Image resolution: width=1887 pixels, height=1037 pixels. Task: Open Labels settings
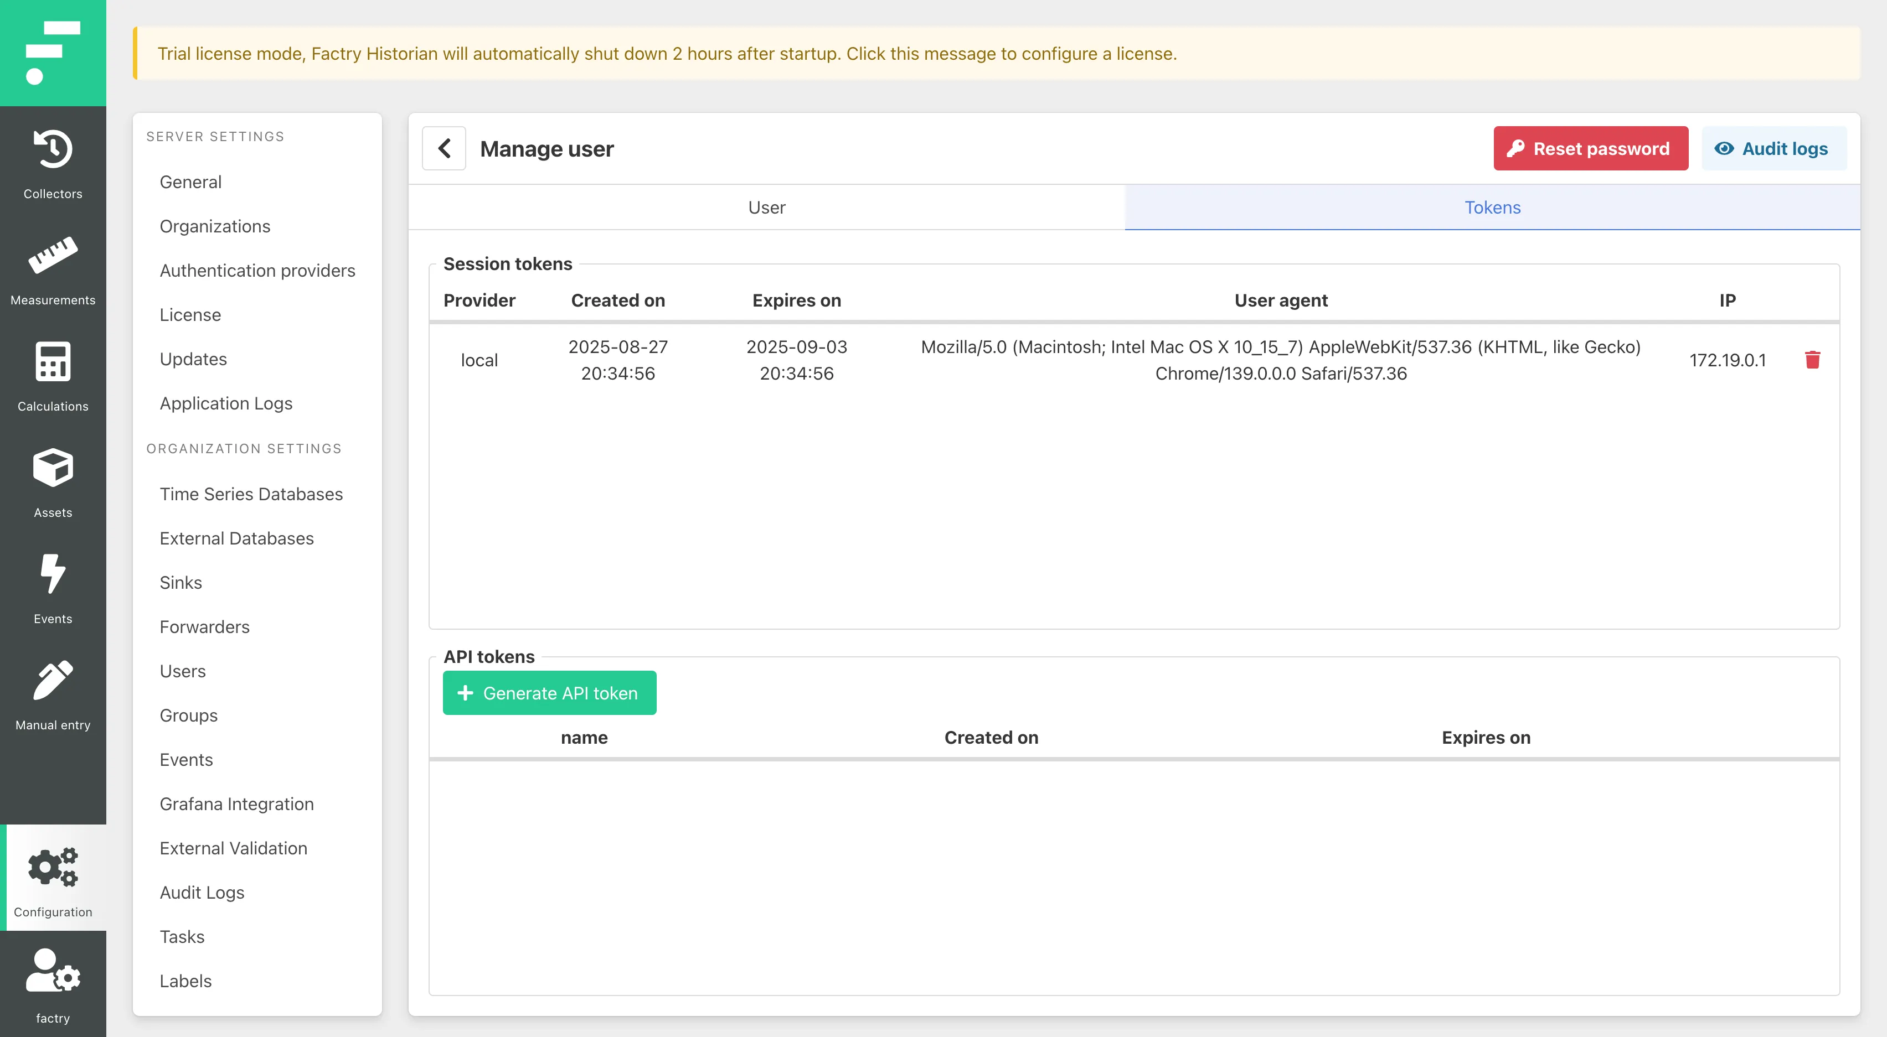[x=185, y=981]
